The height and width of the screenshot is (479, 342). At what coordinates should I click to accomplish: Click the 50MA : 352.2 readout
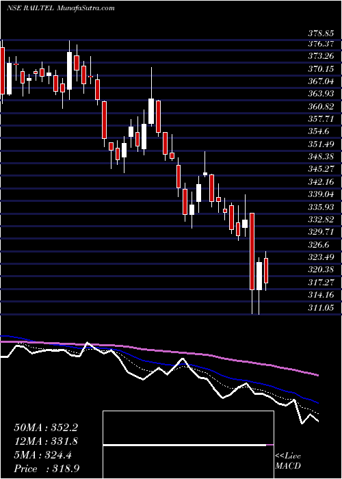pyautogui.click(x=46, y=428)
